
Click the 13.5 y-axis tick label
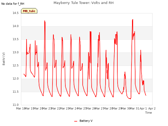coord(16,39)
